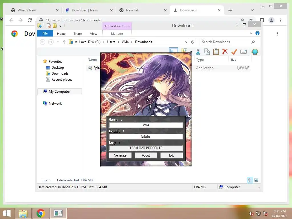The width and height of the screenshot is (292, 219).
Task: Click the Generate button in keygen
Action: 120,155
